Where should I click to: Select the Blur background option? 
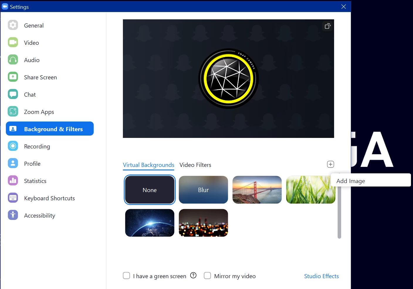(203, 190)
